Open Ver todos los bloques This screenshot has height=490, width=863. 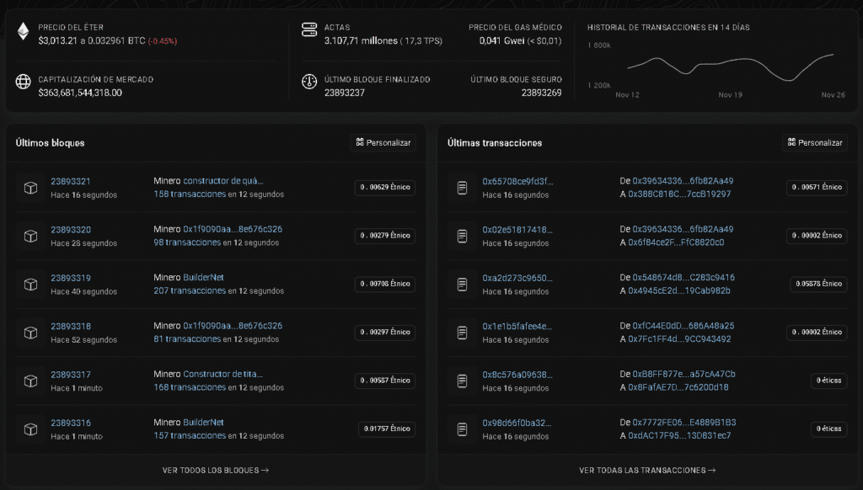pos(216,471)
